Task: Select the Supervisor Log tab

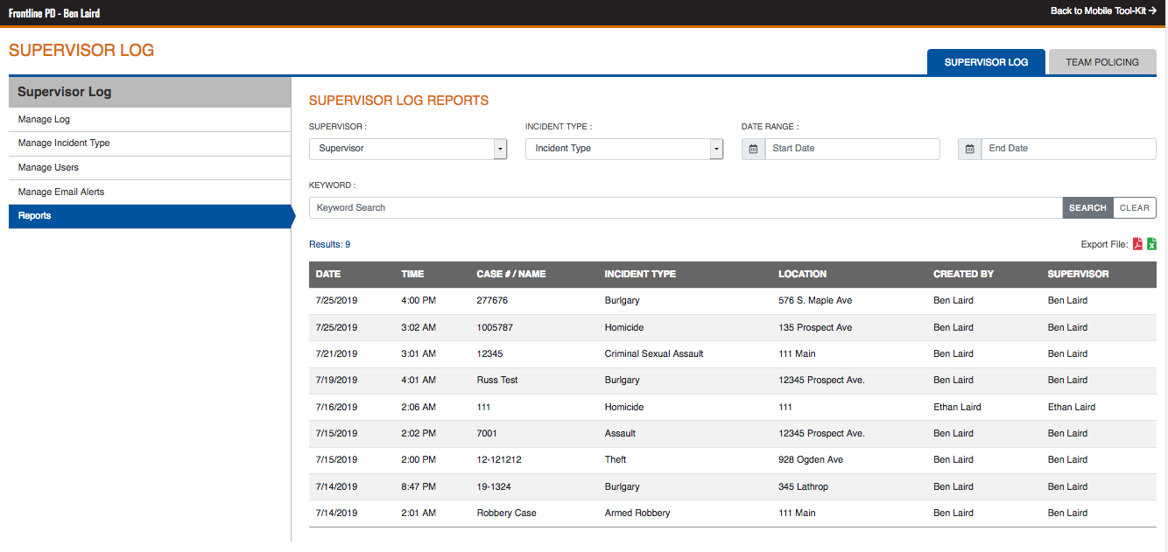Action: 985,62
